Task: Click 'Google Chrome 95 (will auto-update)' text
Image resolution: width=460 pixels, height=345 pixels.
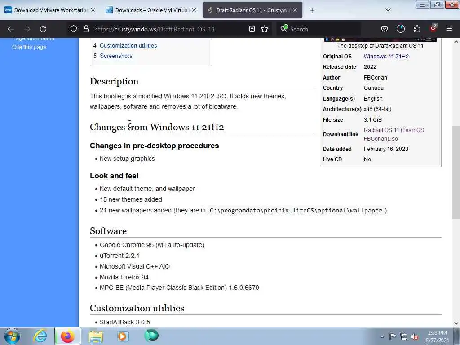Action: click(152, 245)
